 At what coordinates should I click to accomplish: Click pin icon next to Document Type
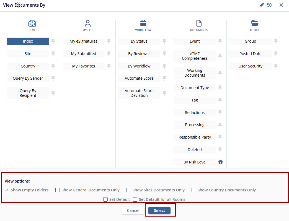(220, 88)
